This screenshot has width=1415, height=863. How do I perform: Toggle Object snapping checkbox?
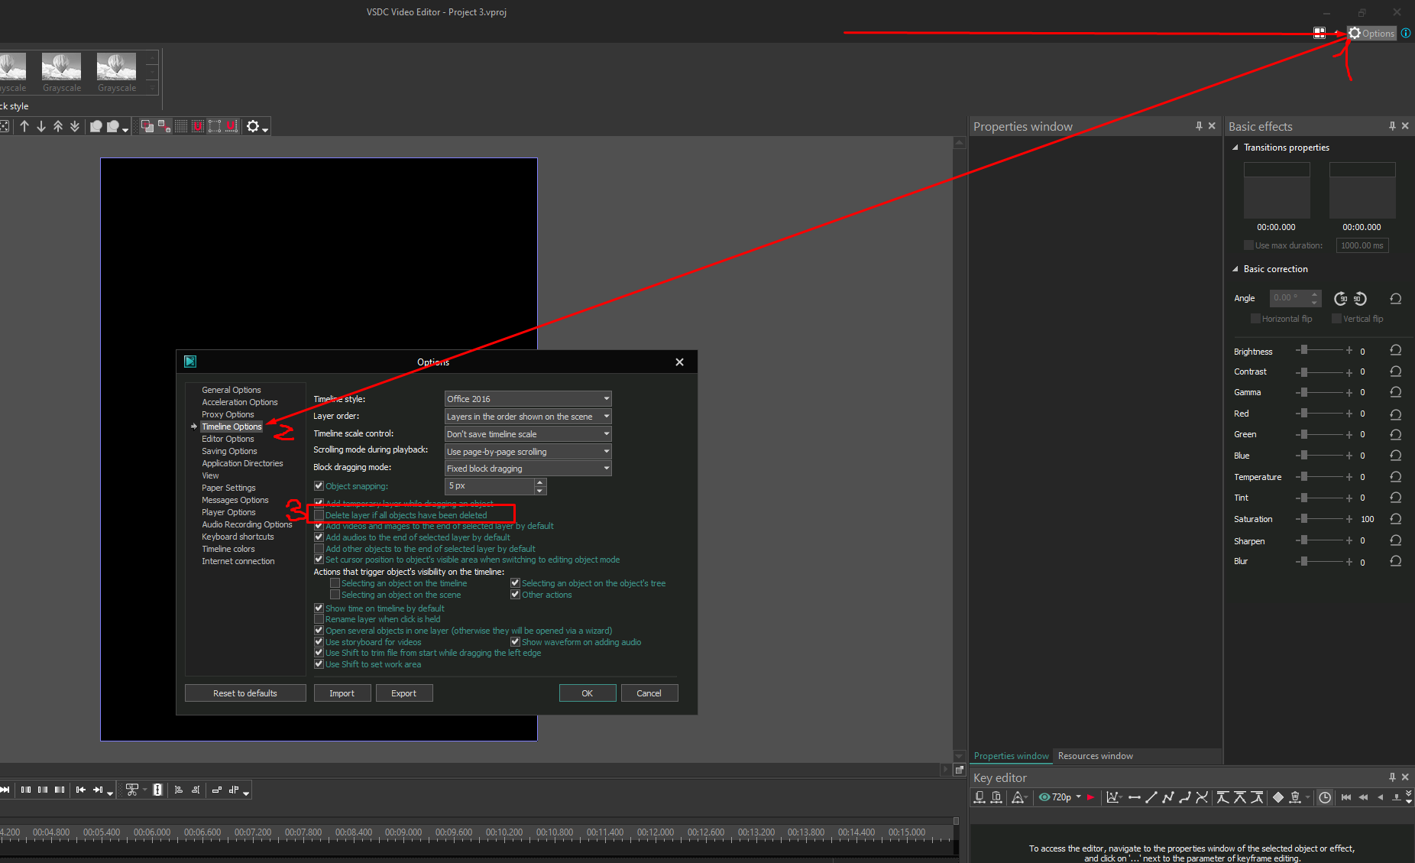[x=319, y=485]
